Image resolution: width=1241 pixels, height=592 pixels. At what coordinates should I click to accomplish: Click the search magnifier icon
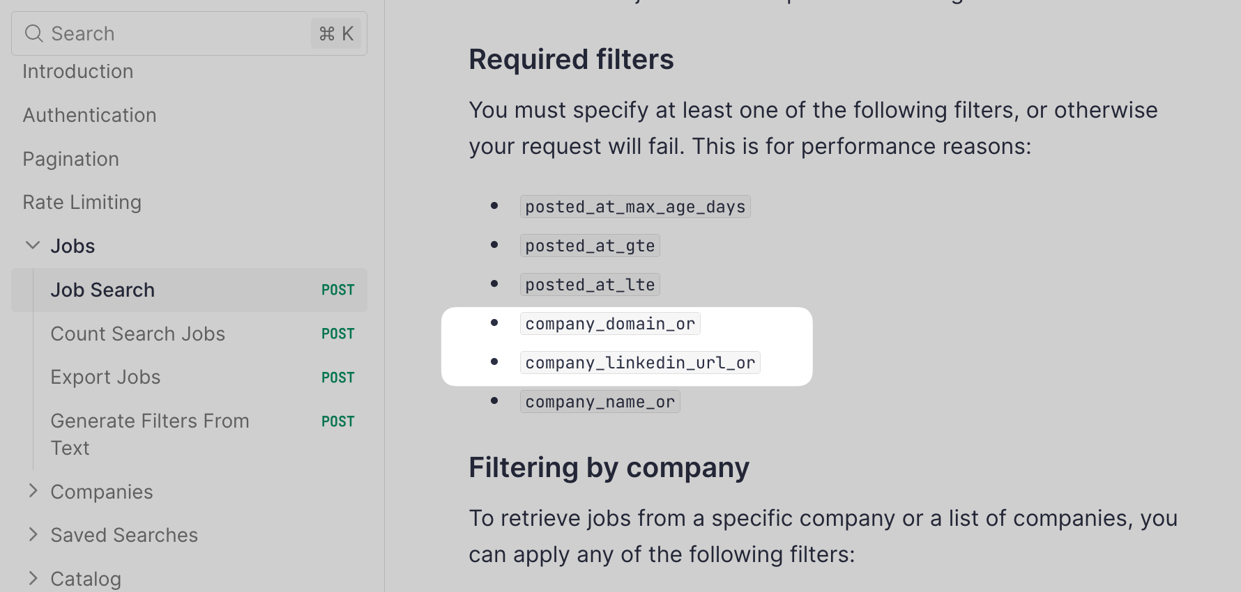pyautogui.click(x=33, y=33)
